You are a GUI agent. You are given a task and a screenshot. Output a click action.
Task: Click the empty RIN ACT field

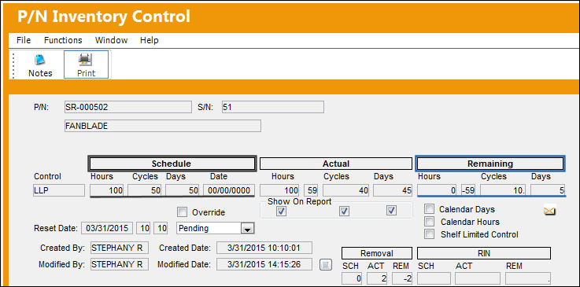point(478,278)
